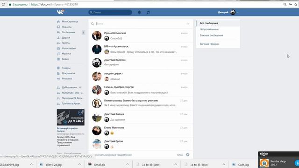Click Дмитрий Зайцев avatar
Viewport: 299px width, 168px height.
[97, 117]
